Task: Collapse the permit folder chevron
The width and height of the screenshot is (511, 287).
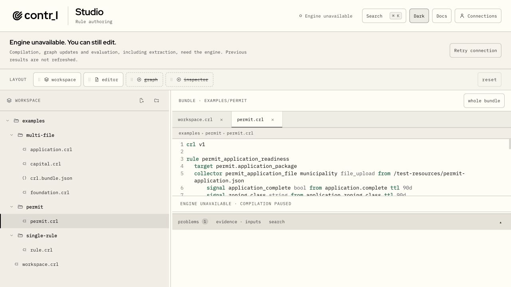Action: (12, 207)
